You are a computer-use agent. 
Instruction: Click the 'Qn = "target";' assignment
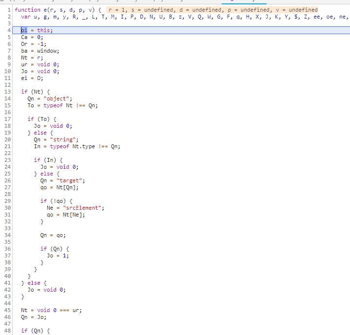pos(63,180)
